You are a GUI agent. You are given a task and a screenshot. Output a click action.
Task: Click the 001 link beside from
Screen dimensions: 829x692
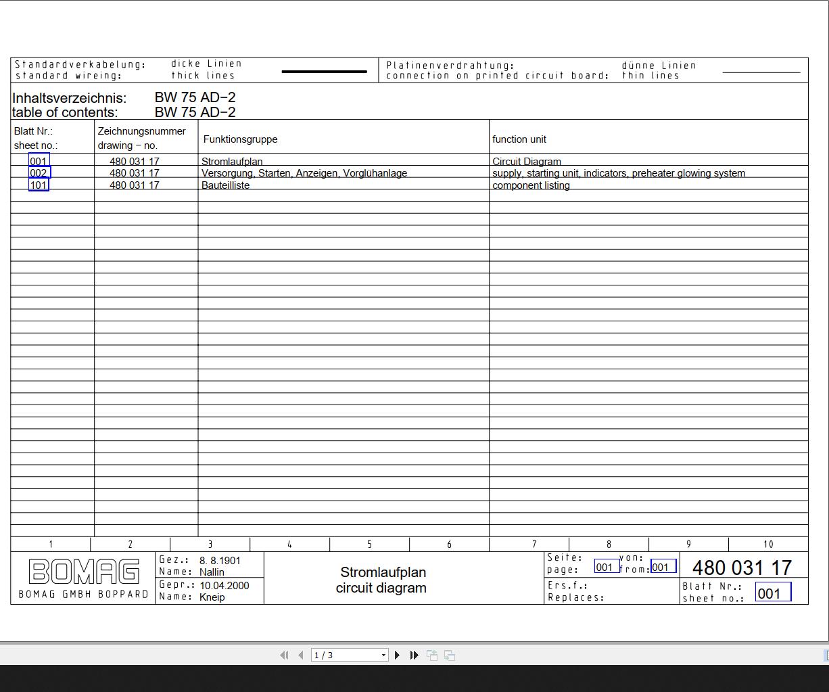coord(663,567)
